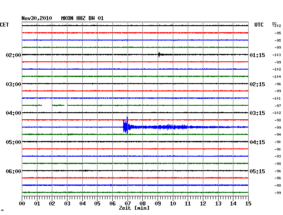The image size is (283, 215).
Task: Click the data gap in the green trace
Action: pyautogui.click(x=47, y=105)
